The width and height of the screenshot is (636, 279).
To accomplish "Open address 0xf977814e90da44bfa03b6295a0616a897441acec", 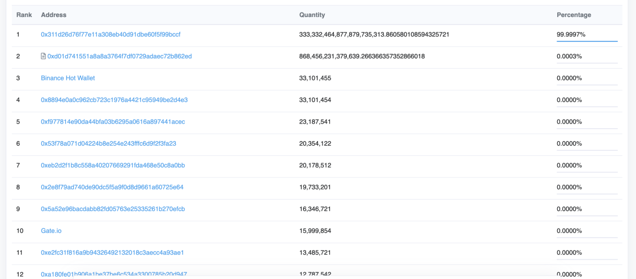I will 113,122.
